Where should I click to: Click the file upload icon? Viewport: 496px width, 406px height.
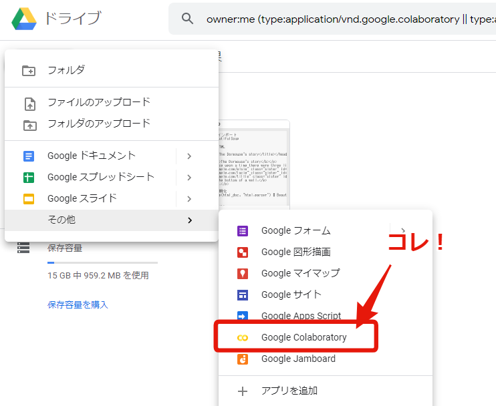tap(30, 104)
